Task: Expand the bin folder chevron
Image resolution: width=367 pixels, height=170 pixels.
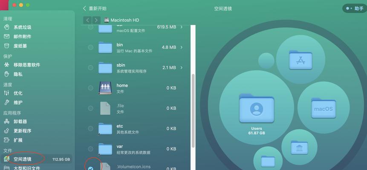Action: pos(182,48)
